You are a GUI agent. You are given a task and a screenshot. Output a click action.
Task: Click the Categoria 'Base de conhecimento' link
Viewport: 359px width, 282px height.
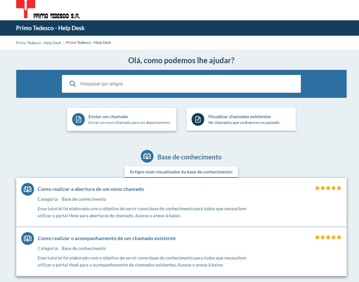click(84, 199)
